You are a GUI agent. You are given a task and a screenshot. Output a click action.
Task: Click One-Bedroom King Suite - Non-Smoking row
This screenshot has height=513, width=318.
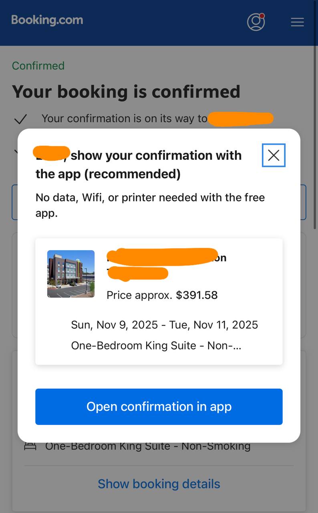pos(147,446)
